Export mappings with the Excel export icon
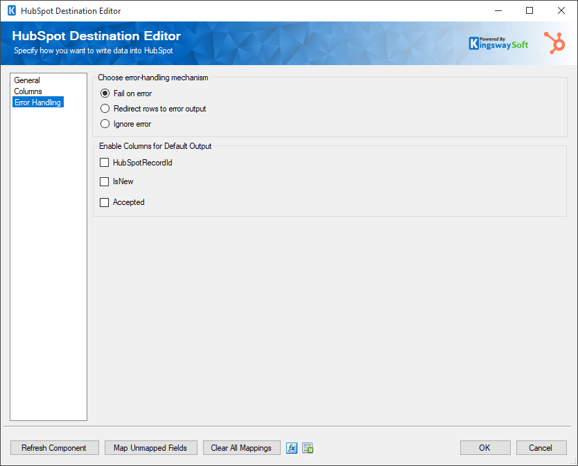578x466 pixels. pos(307,448)
